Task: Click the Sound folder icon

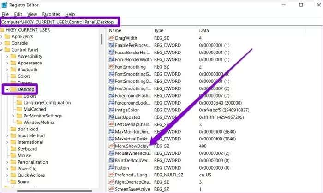Action: pos(13,181)
